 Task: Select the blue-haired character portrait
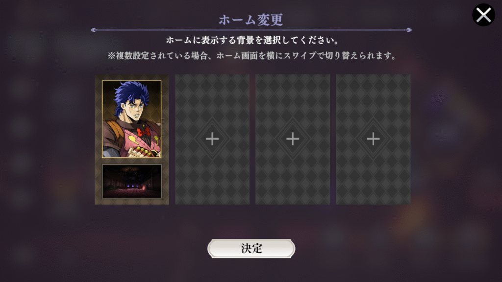click(131, 119)
